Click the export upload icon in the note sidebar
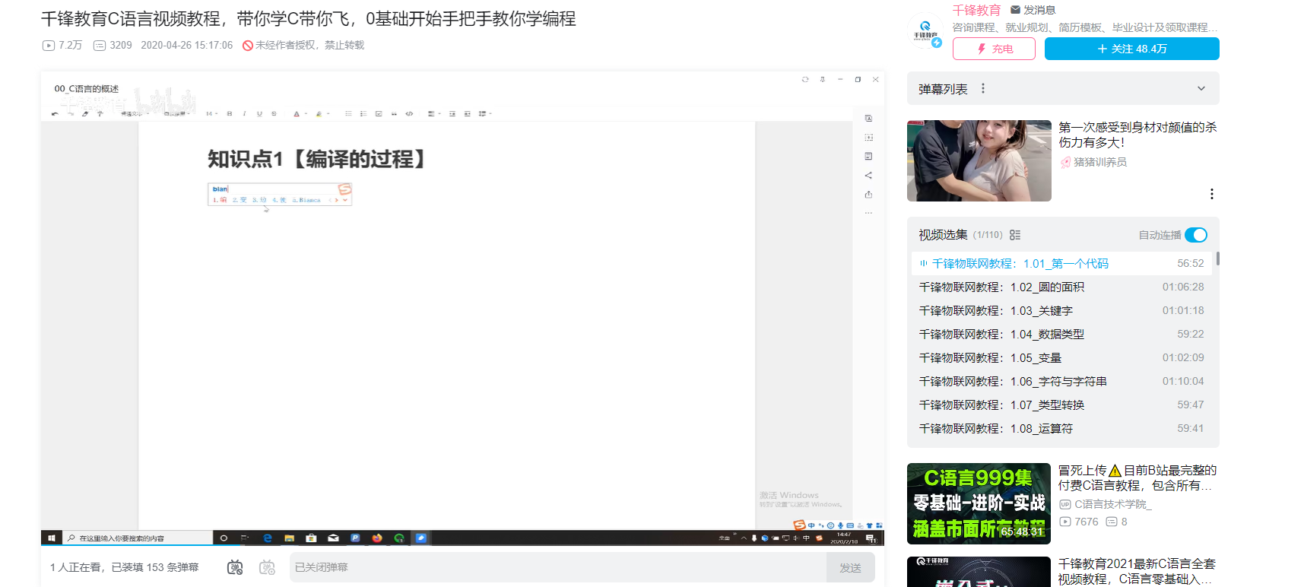The width and height of the screenshot is (1304, 587). (868, 195)
